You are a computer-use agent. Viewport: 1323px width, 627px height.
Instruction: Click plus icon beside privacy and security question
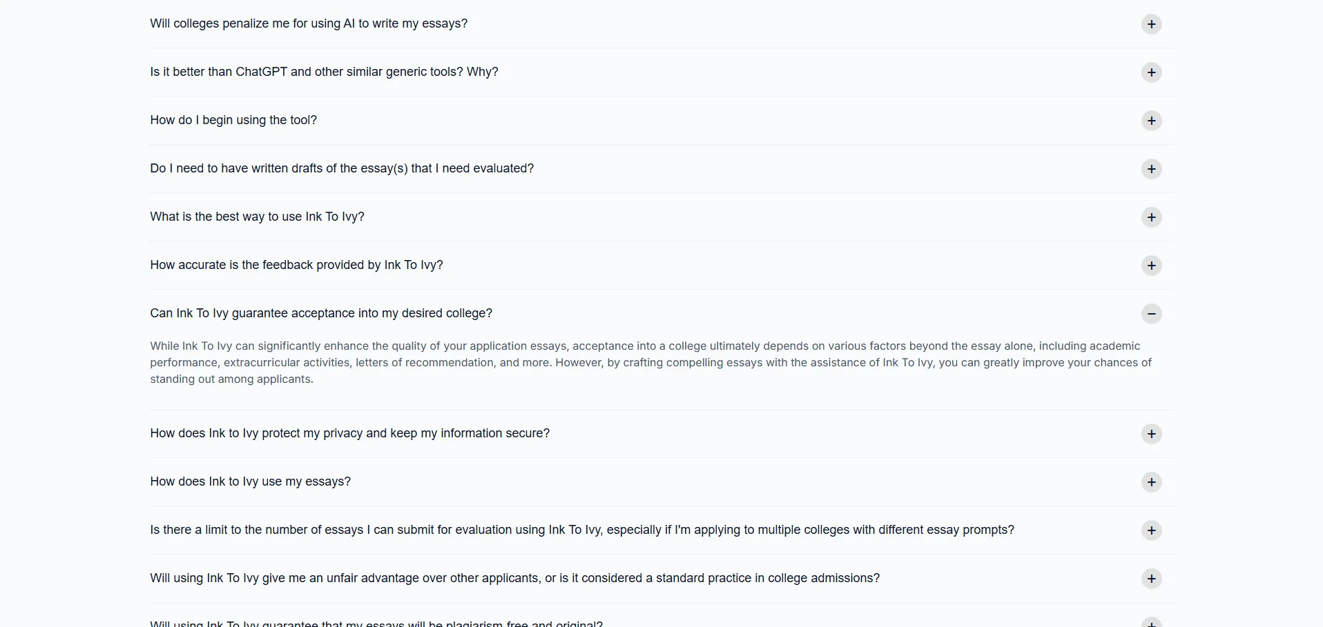[x=1151, y=434]
